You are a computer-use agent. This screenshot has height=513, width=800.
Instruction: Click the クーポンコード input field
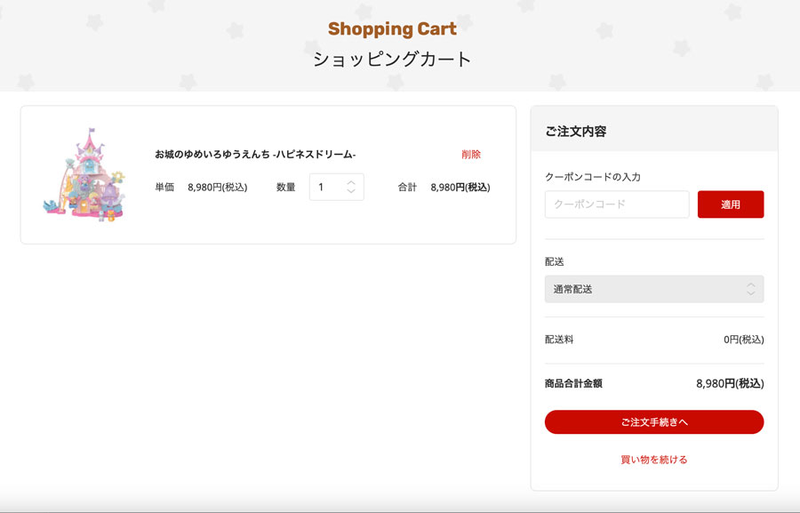click(x=617, y=204)
